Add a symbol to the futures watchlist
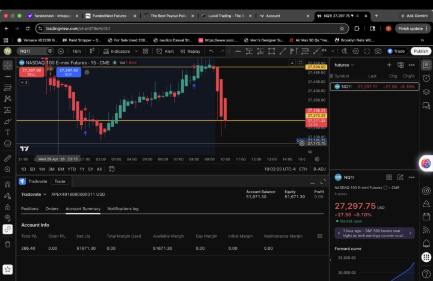433x281 pixels. (x=389, y=65)
